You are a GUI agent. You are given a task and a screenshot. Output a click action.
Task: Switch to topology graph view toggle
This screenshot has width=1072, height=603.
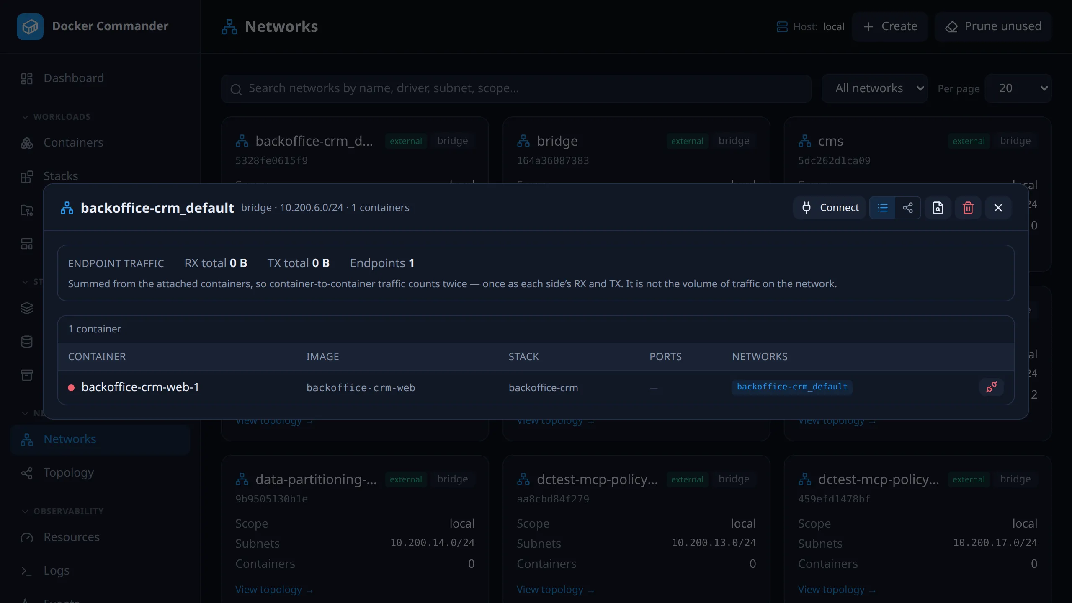coord(908,208)
